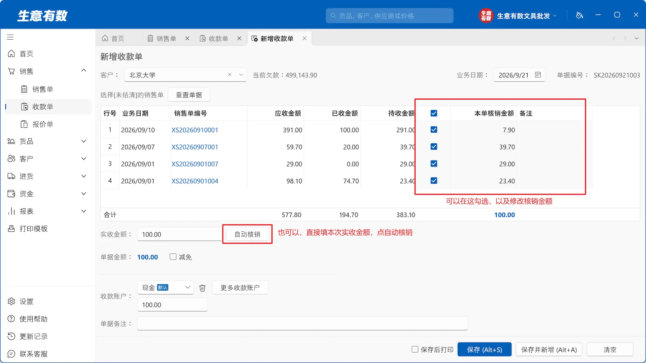Viewport: 646px width, 363px height.
Task: Uncheck the row for XS20260901004
Action: pos(434,181)
